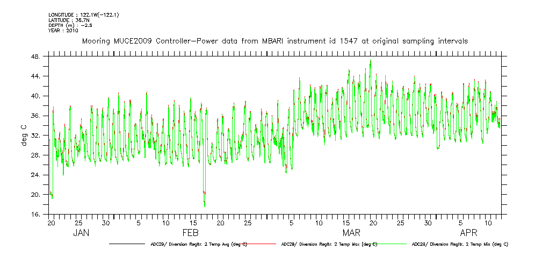Click the MAR month label
The width and height of the screenshot is (542, 271).
click(352, 233)
